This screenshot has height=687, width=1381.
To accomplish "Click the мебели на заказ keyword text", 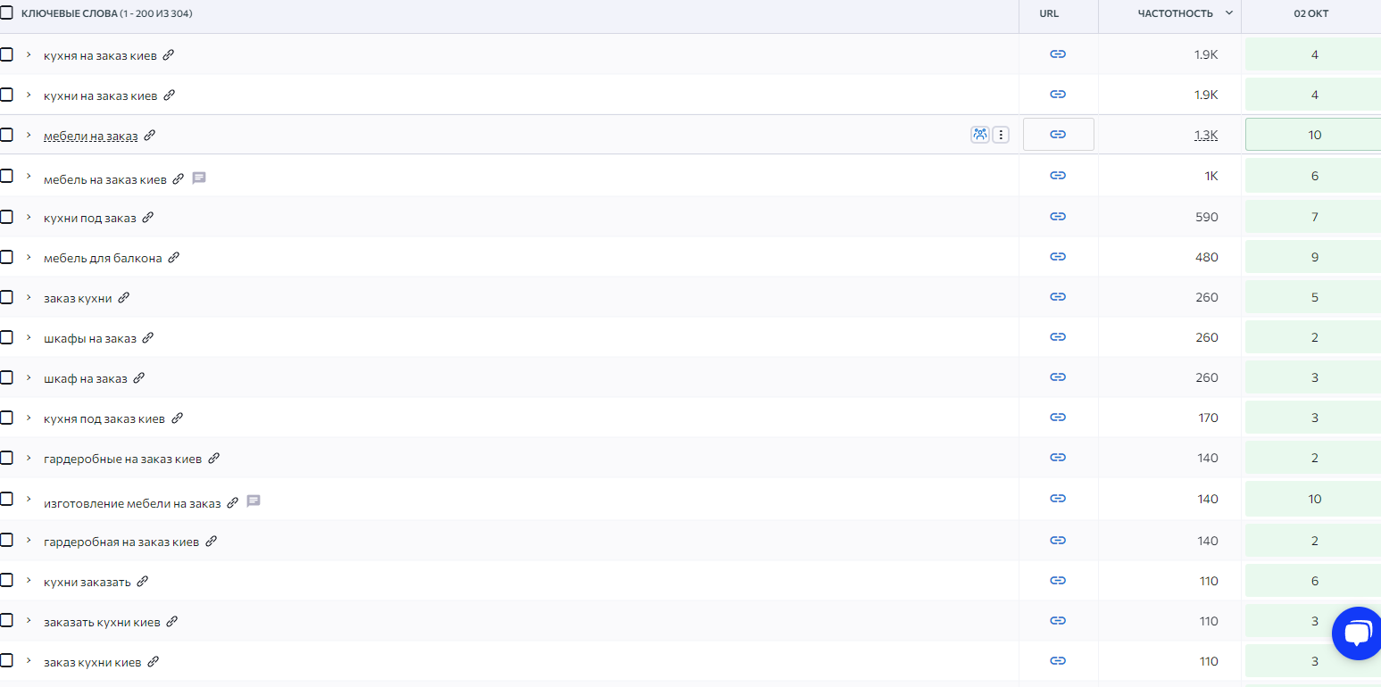I will tap(91, 136).
